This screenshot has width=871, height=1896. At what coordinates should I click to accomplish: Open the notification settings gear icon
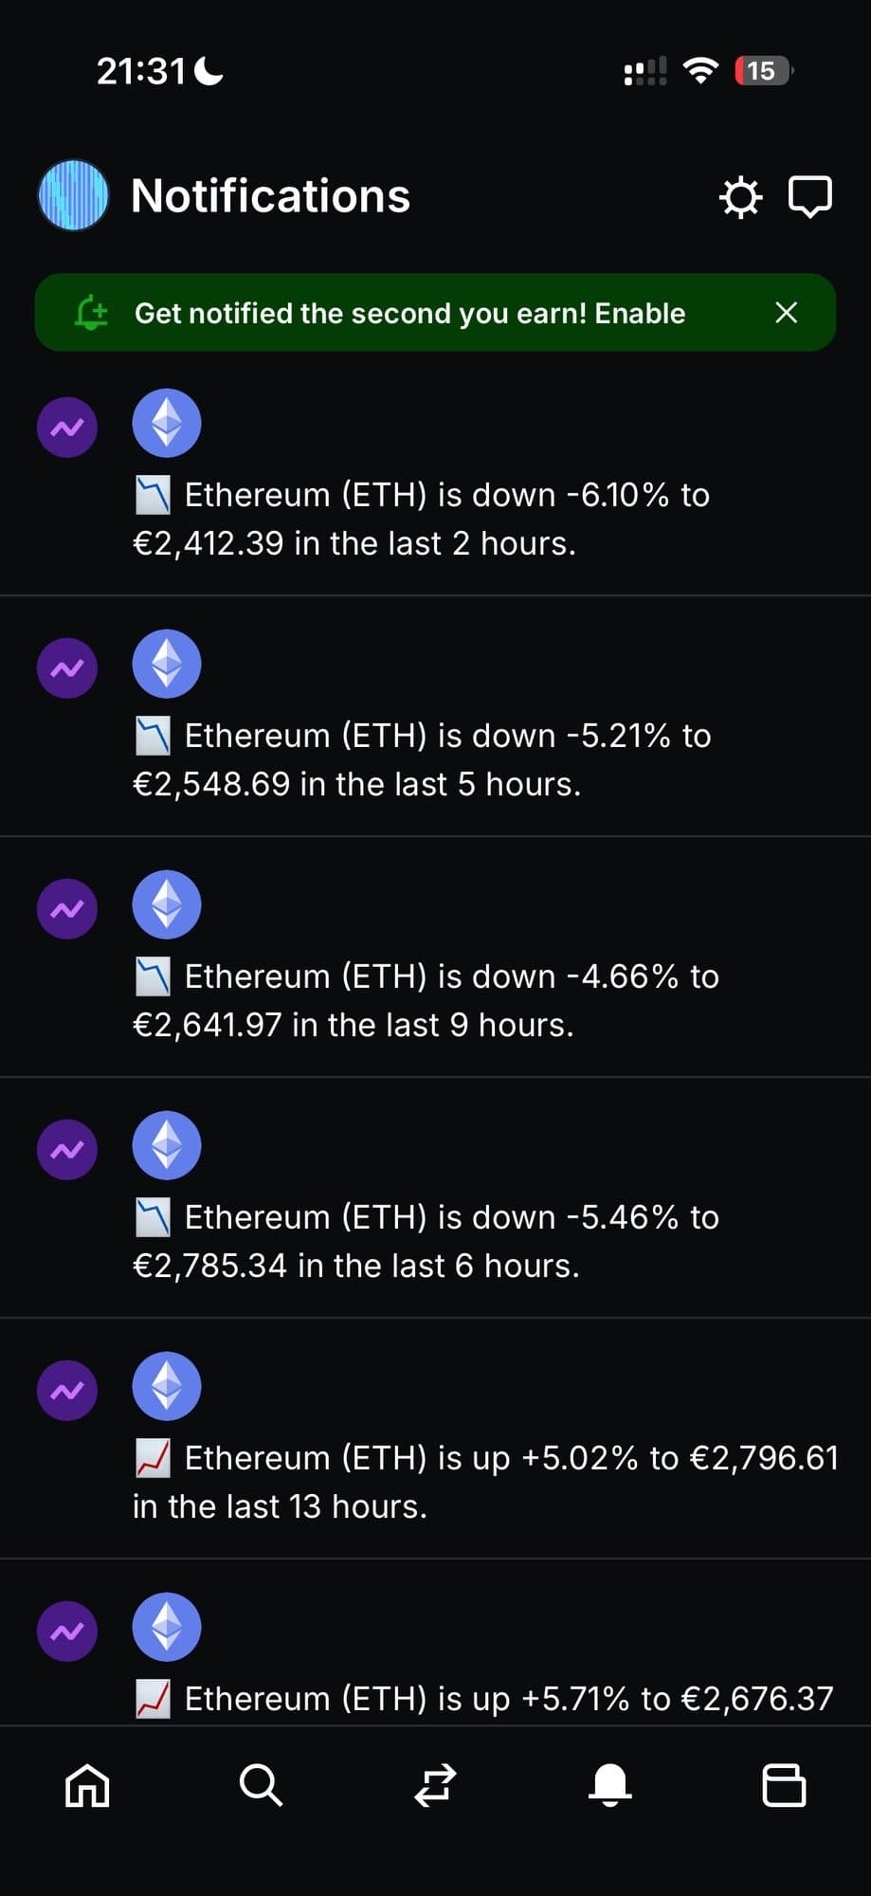pos(740,197)
